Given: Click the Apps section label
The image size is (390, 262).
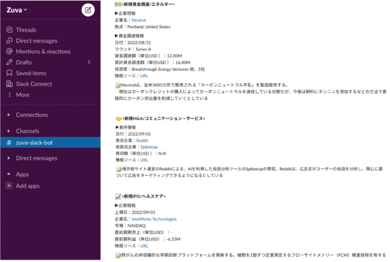Looking at the screenshot, I should point(22,174).
